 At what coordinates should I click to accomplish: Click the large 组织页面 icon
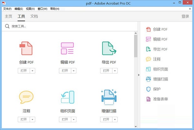(x=68, y=97)
